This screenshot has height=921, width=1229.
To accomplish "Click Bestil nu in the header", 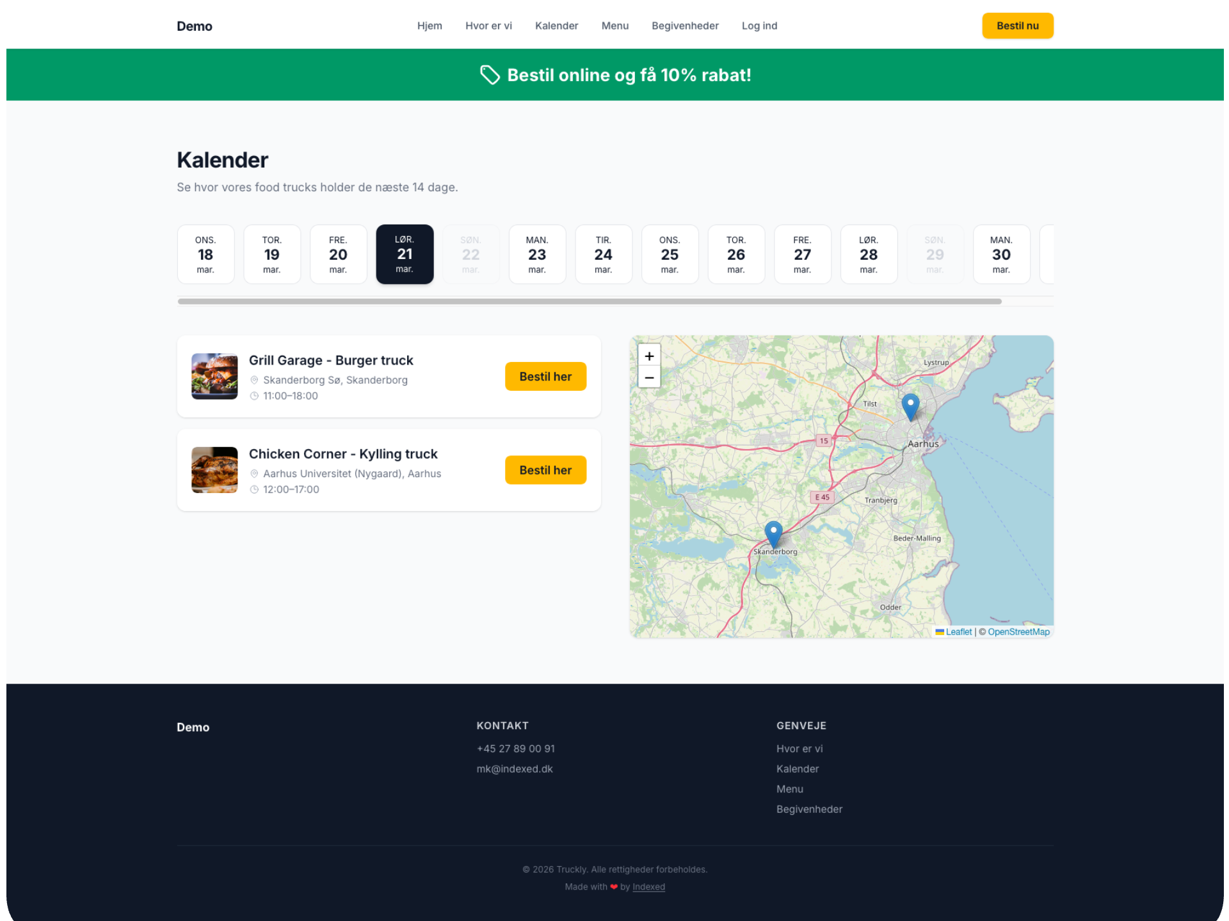I will coord(1018,26).
